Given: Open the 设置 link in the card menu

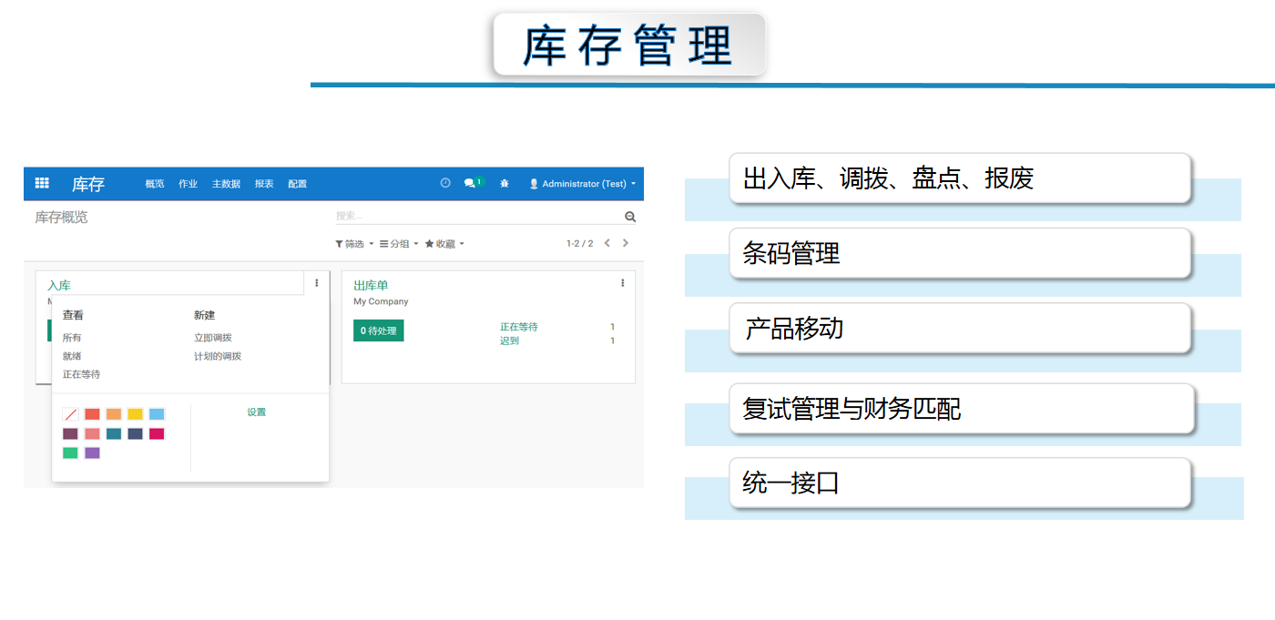Looking at the screenshot, I should tap(257, 412).
